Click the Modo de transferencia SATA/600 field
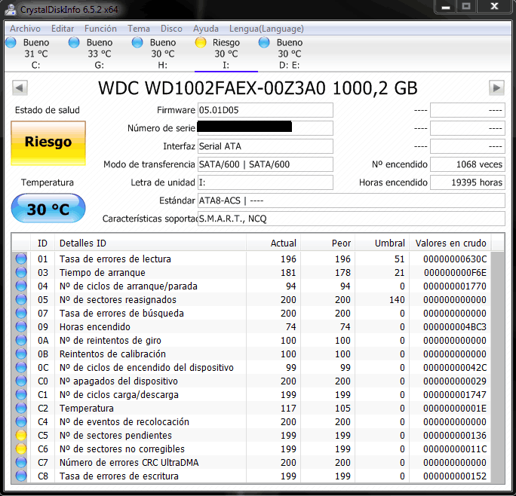The width and height of the screenshot is (516, 496). click(x=266, y=164)
